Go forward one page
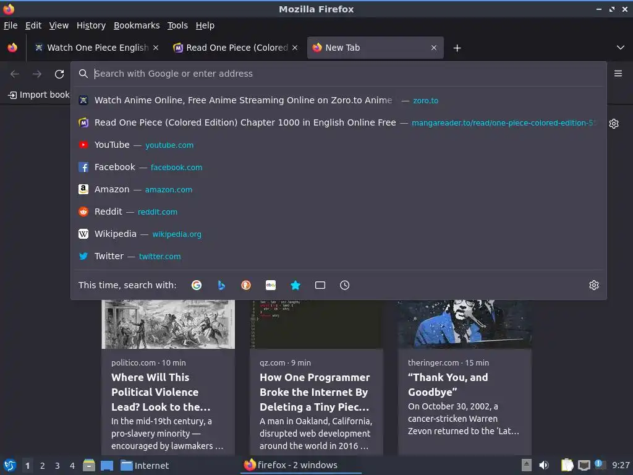This screenshot has width=633, height=475. tap(37, 74)
